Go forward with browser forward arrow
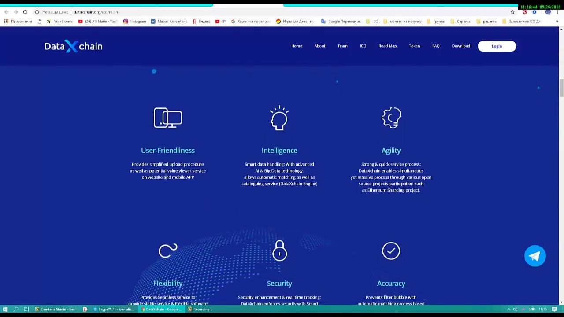564x317 pixels. click(15, 12)
